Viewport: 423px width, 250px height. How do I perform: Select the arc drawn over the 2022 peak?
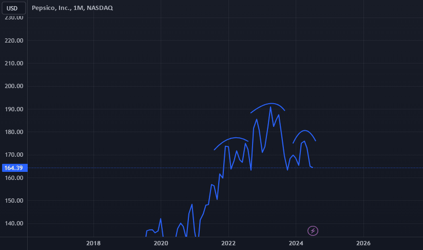click(x=236, y=138)
